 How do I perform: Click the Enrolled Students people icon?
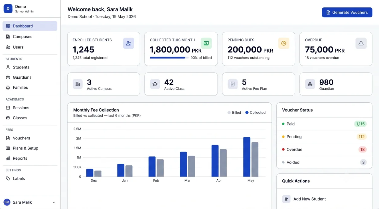129,43
